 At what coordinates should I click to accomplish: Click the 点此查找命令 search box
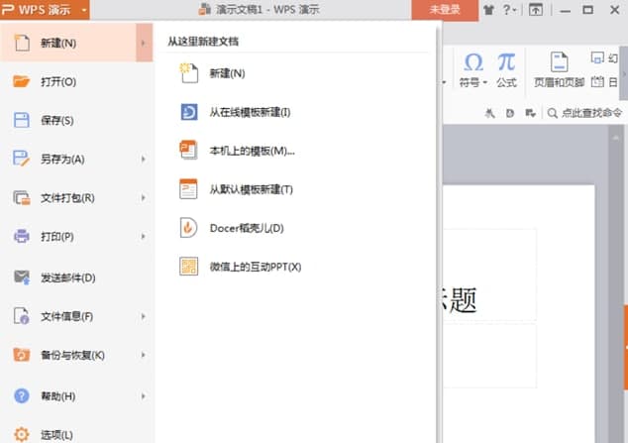click(x=590, y=113)
